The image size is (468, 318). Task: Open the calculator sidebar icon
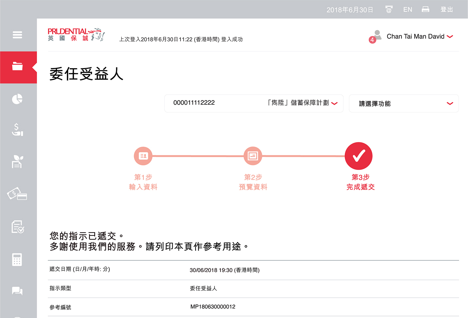[x=17, y=259]
